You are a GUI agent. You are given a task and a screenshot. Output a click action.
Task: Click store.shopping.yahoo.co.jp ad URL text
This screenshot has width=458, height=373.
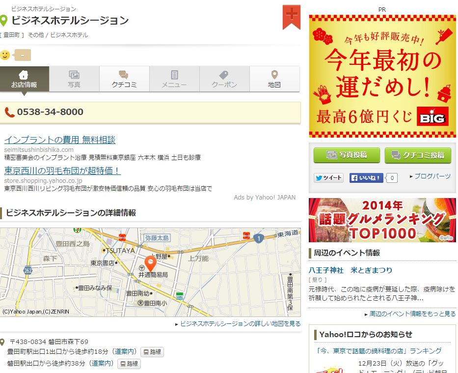[x=43, y=181]
